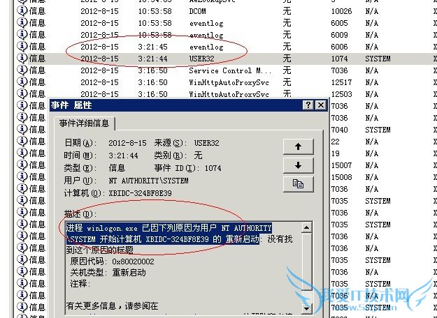The image size is (437, 318).
Task: Click the info icon of eventlog 6006 row
Action: pos(22,46)
